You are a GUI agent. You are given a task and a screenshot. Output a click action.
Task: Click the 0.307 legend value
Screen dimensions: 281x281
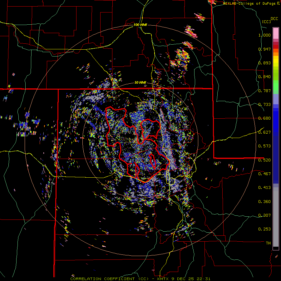(x=264, y=215)
